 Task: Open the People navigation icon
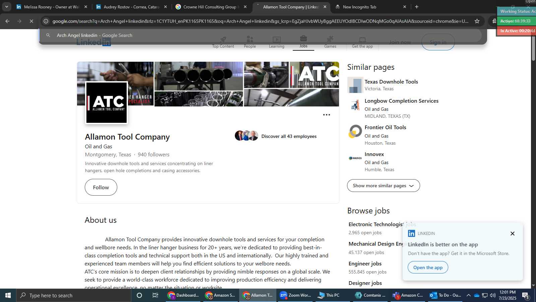(250, 42)
